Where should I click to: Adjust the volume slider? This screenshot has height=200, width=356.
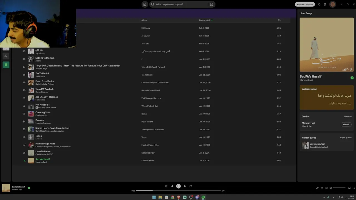[339, 188]
